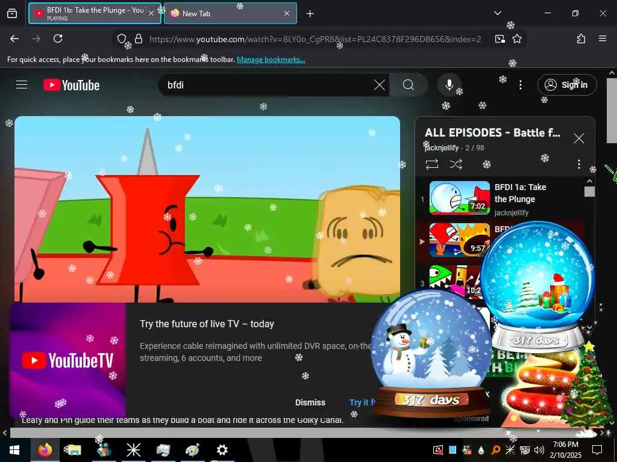Open the Firefox application hamburger menu
The height and width of the screenshot is (462, 617).
coord(603,38)
